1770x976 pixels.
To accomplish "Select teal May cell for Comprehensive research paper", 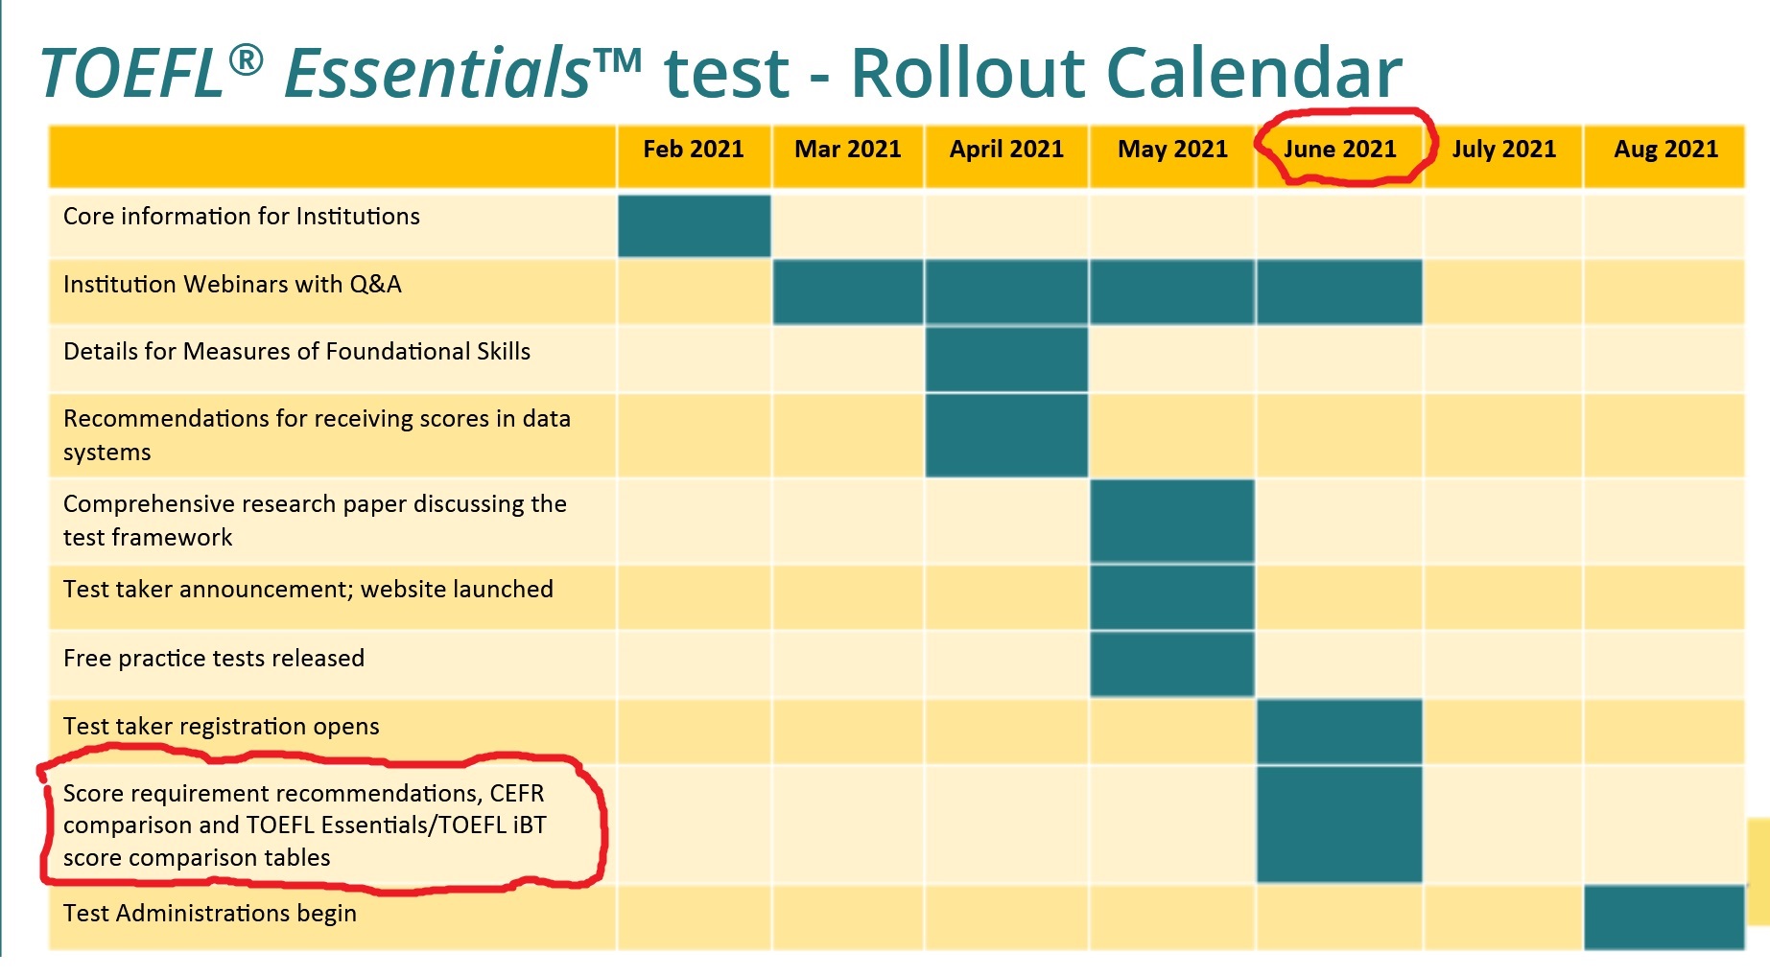I will 1172,522.
